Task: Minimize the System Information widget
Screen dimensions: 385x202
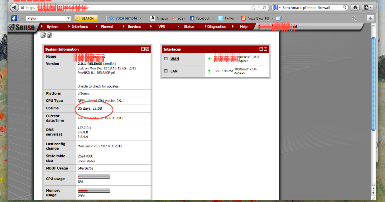Action: (x=143, y=49)
